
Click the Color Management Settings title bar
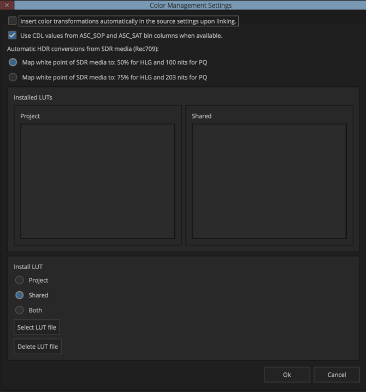pos(190,5)
